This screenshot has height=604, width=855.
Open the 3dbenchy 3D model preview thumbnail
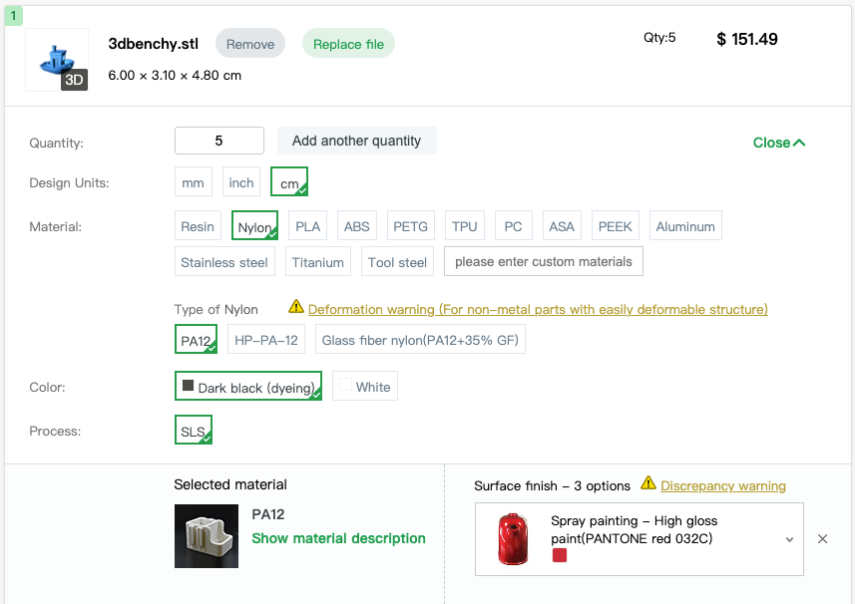click(57, 60)
